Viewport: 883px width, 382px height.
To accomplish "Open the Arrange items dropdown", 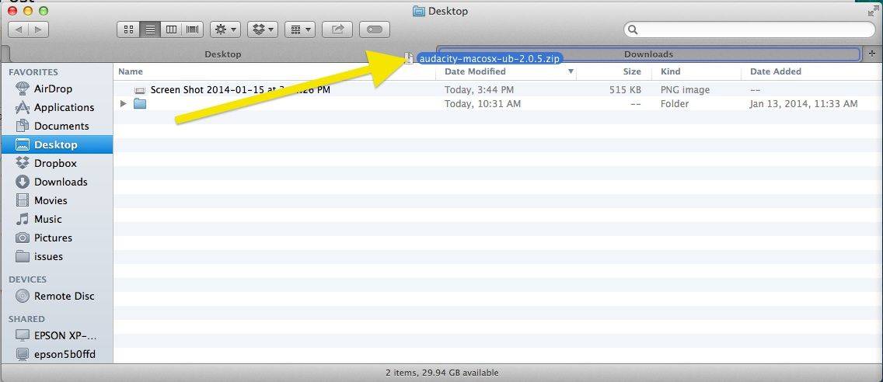I will [299, 30].
